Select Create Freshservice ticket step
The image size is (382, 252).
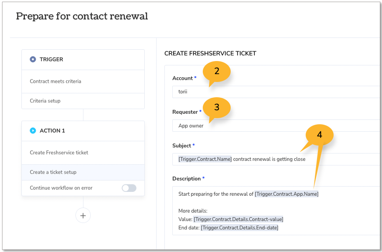(83, 153)
